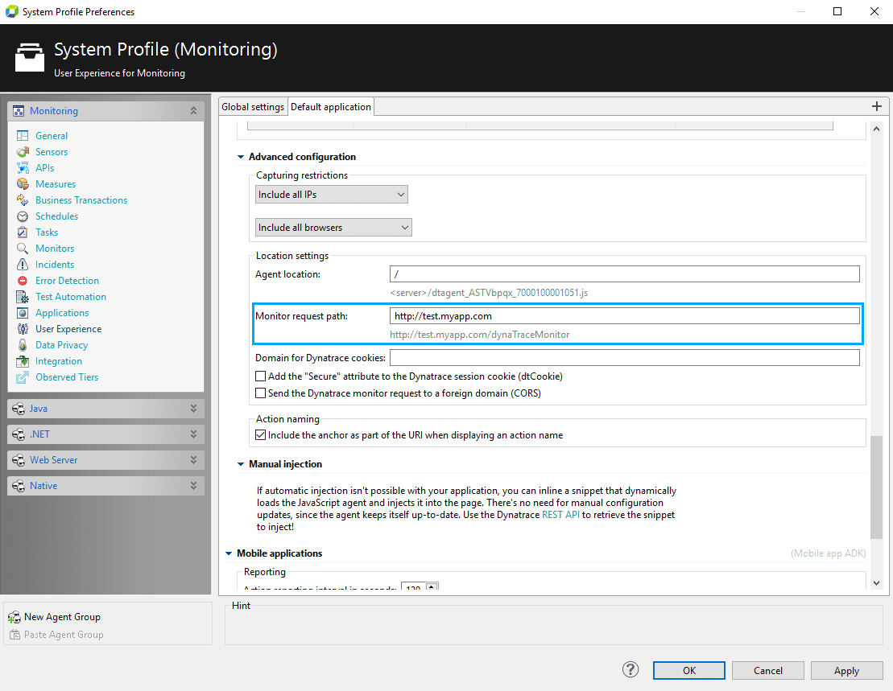
Task: Expand the Native sidebar group
Action: [193, 486]
